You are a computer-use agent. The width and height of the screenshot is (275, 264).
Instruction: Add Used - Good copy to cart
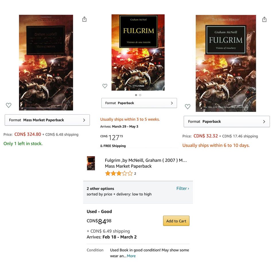tap(176, 221)
